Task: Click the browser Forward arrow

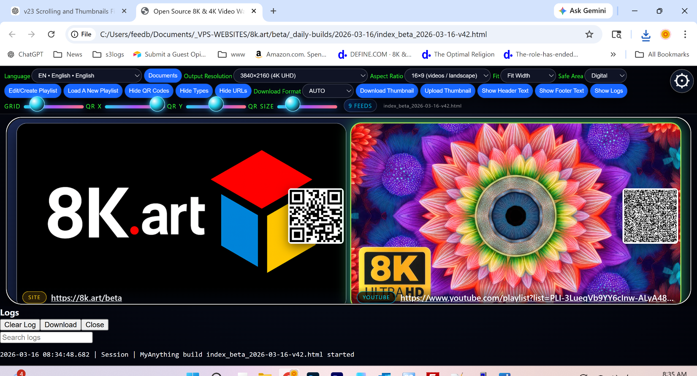Action: point(32,34)
